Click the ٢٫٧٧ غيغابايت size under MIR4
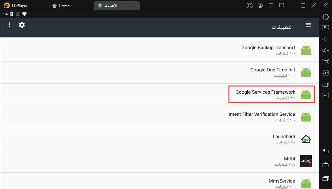Viewport: 332px width, 189px height. 285,164
